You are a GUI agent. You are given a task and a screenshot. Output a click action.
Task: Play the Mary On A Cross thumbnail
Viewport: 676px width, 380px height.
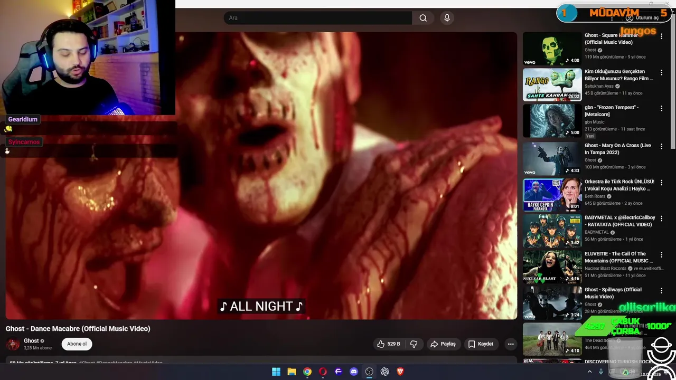point(552,159)
